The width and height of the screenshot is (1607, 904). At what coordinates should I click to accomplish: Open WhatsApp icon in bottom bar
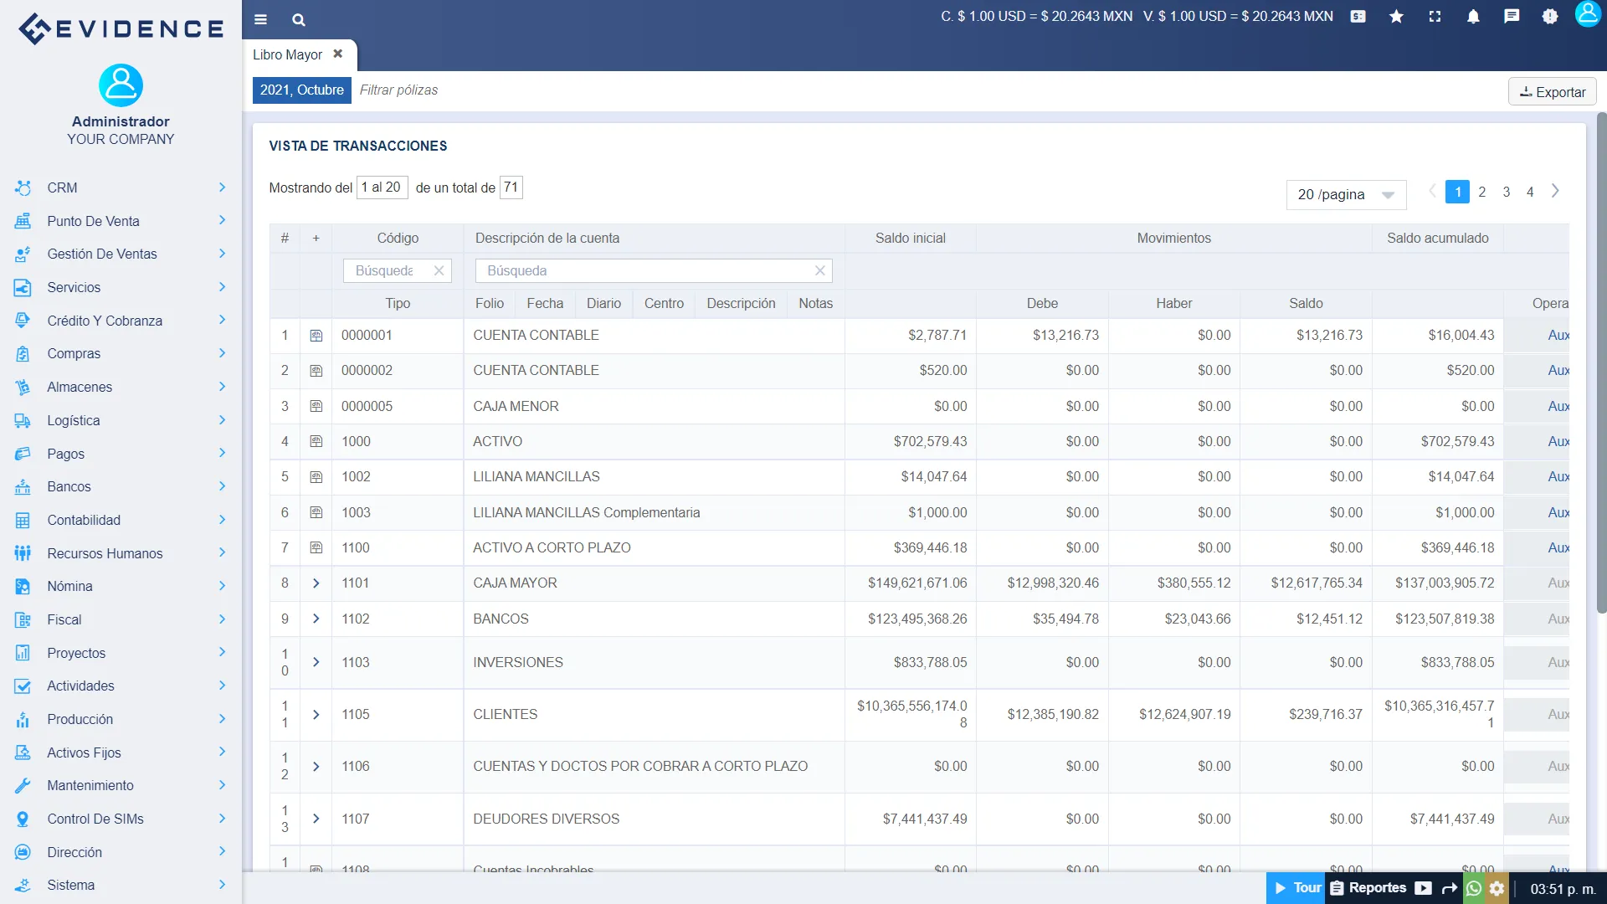(1474, 888)
